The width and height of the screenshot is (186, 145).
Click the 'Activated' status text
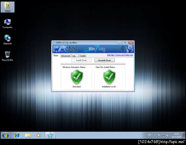pos(77,87)
